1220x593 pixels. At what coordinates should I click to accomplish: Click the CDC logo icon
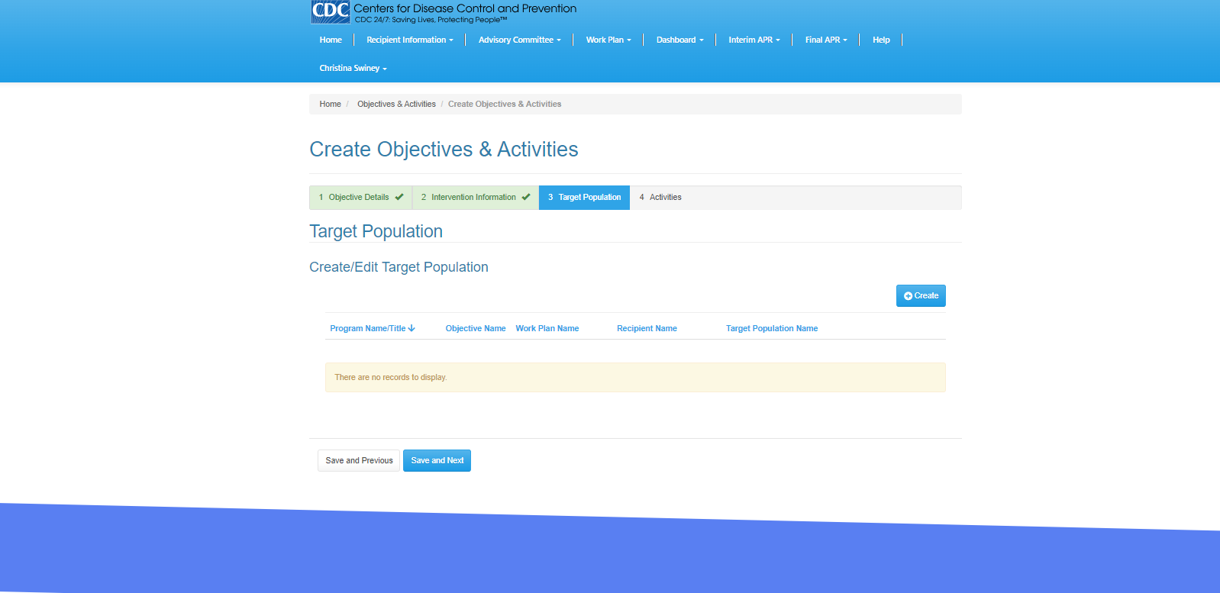pos(331,11)
